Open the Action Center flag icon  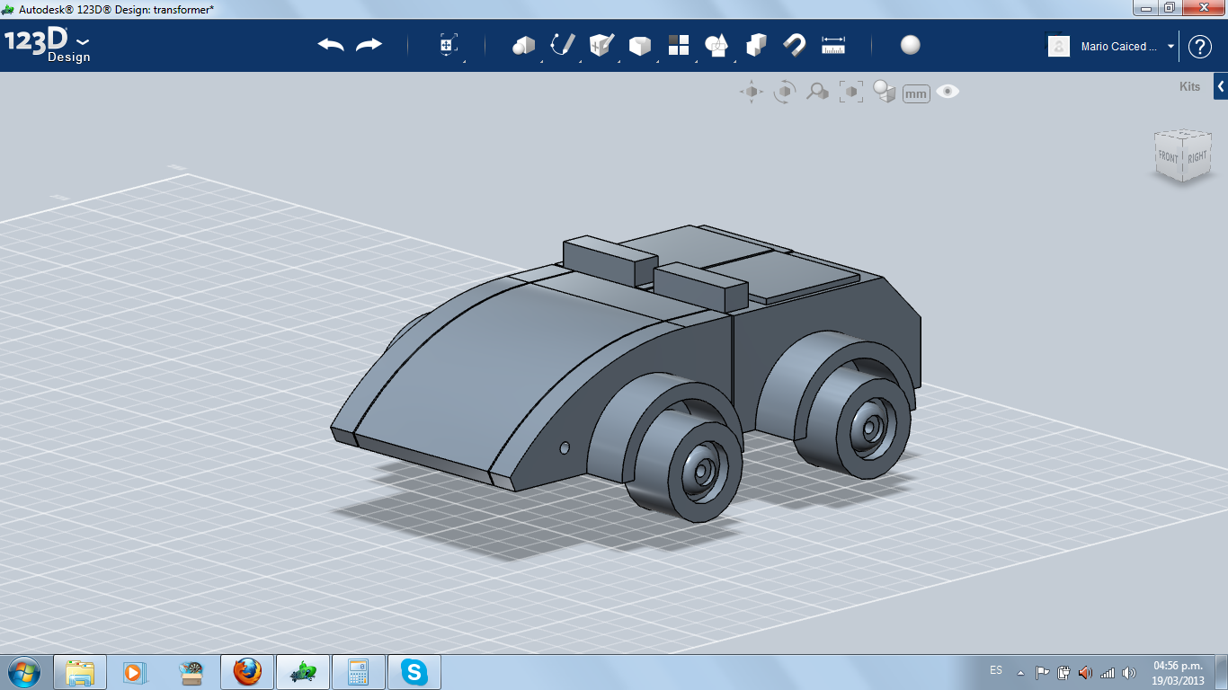pos(1043,672)
